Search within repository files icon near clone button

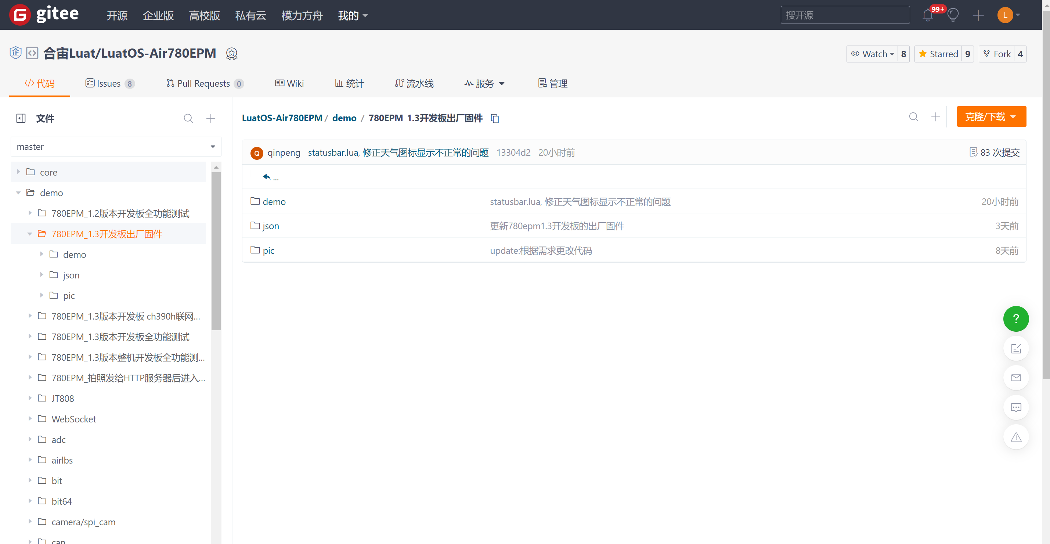pyautogui.click(x=914, y=117)
